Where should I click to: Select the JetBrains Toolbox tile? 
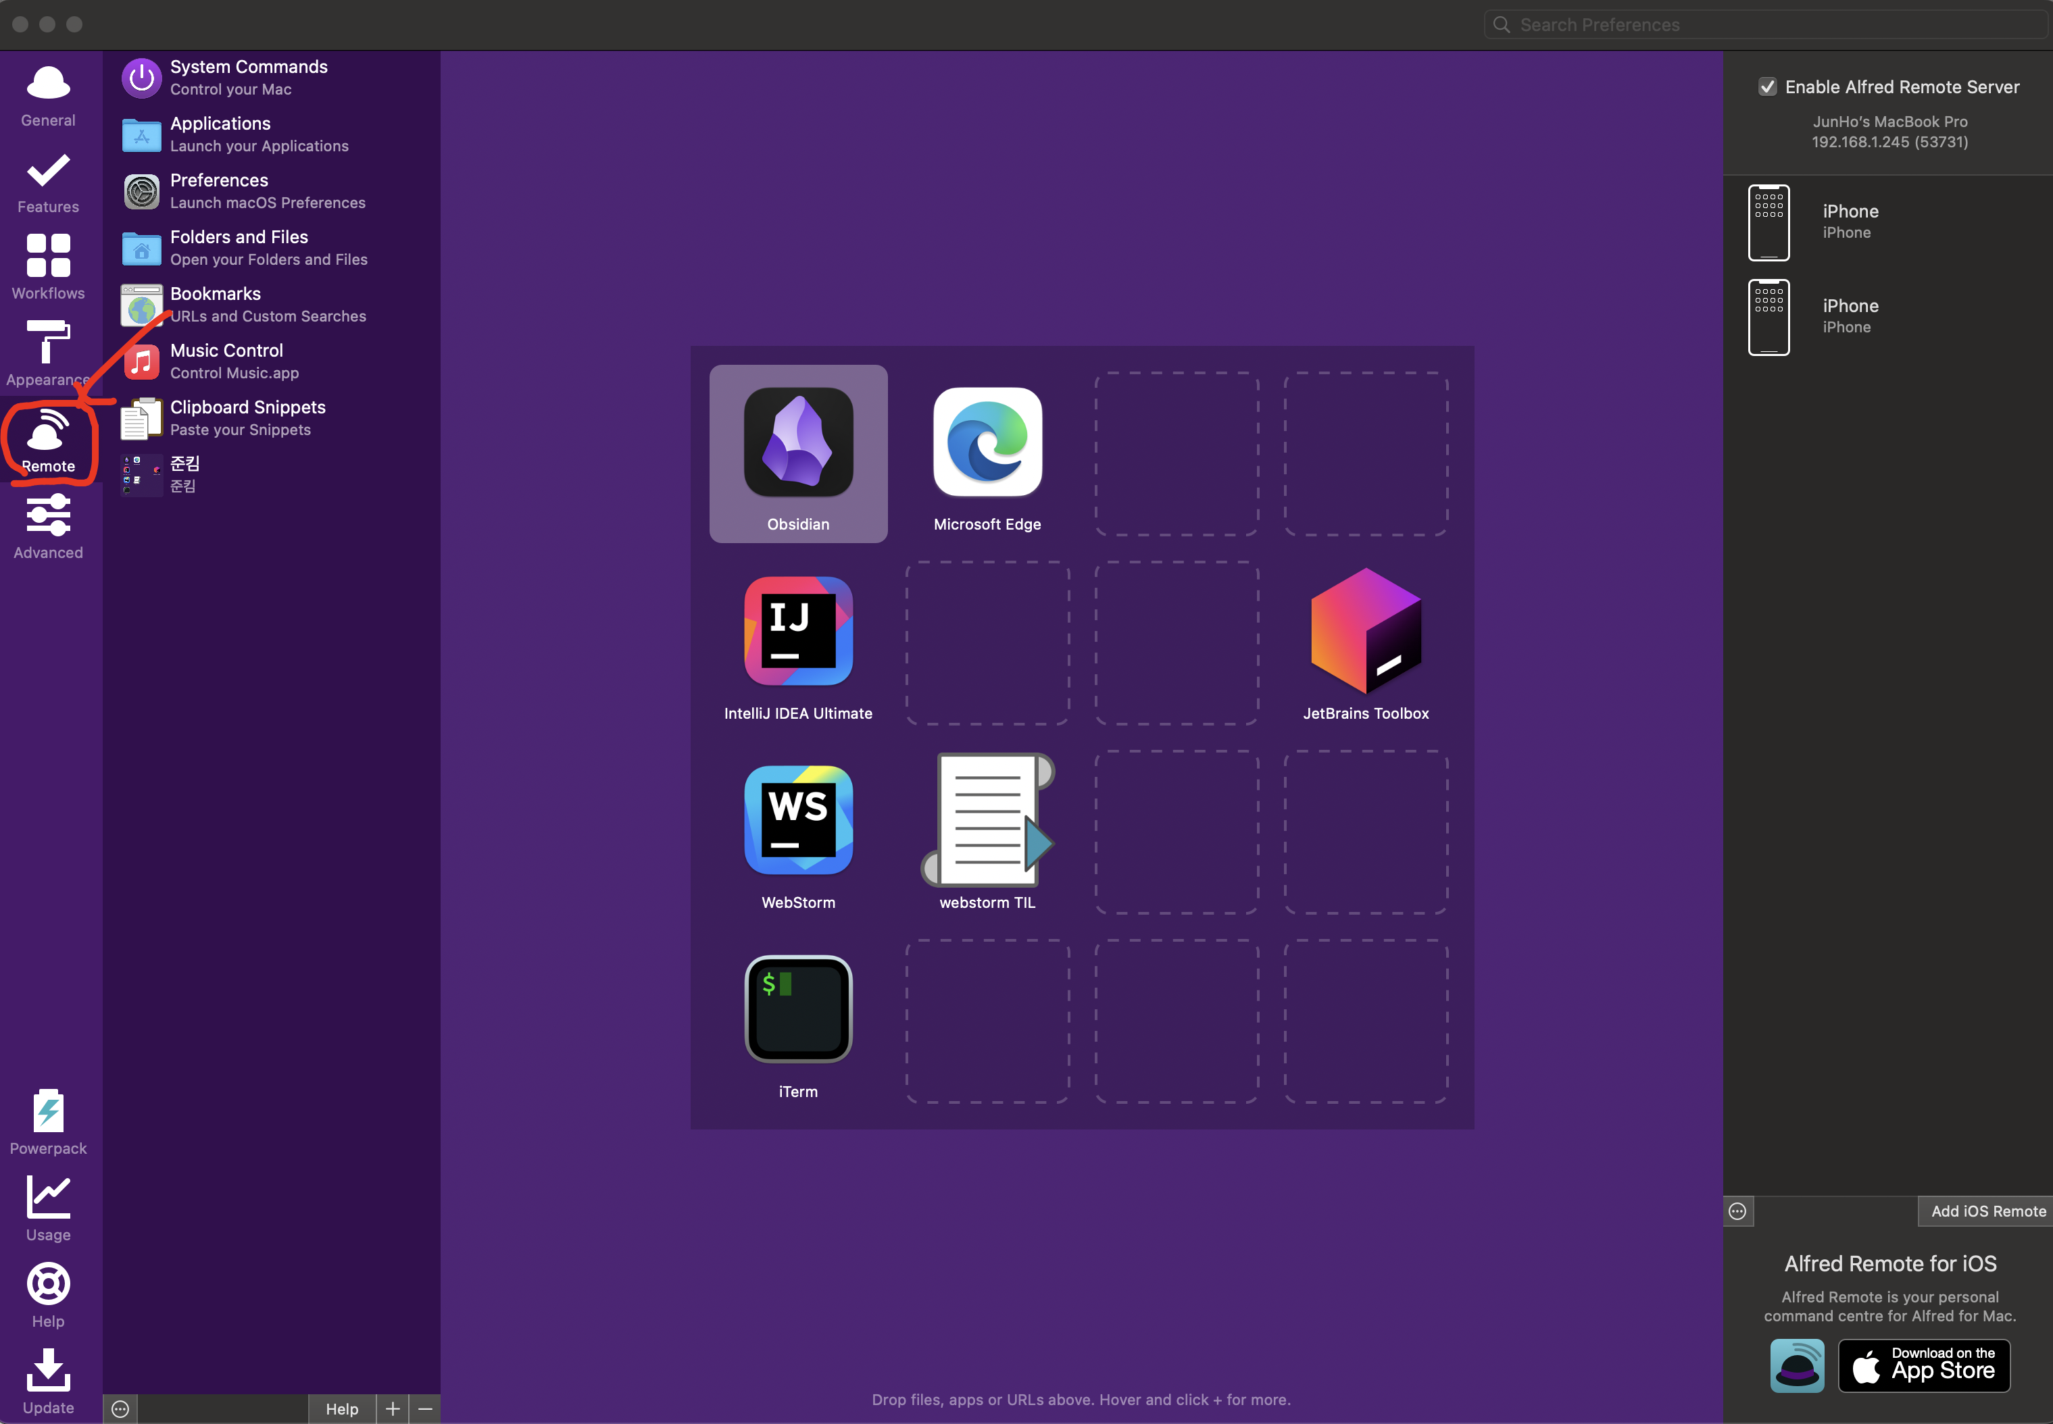[1365, 642]
